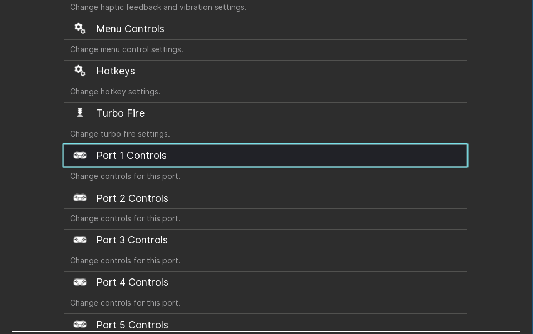Viewport: 533px width, 334px height.
Task: Click the gamepad icon for Port 4 Controls
Action: pos(80,282)
